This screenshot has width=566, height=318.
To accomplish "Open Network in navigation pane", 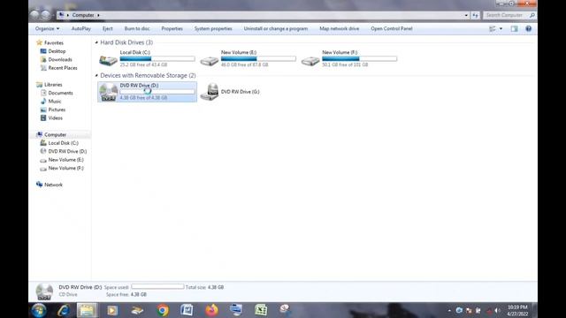I will coord(53,185).
